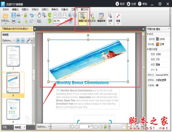Go to last page arrow in bottom bar
This screenshot has height=132, width=172.
coord(100,126)
